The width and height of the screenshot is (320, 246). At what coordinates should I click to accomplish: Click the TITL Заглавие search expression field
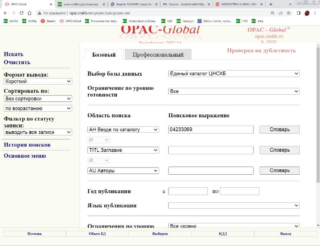coord(211,150)
